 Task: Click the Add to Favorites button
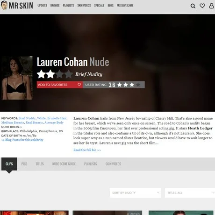tap(60, 85)
